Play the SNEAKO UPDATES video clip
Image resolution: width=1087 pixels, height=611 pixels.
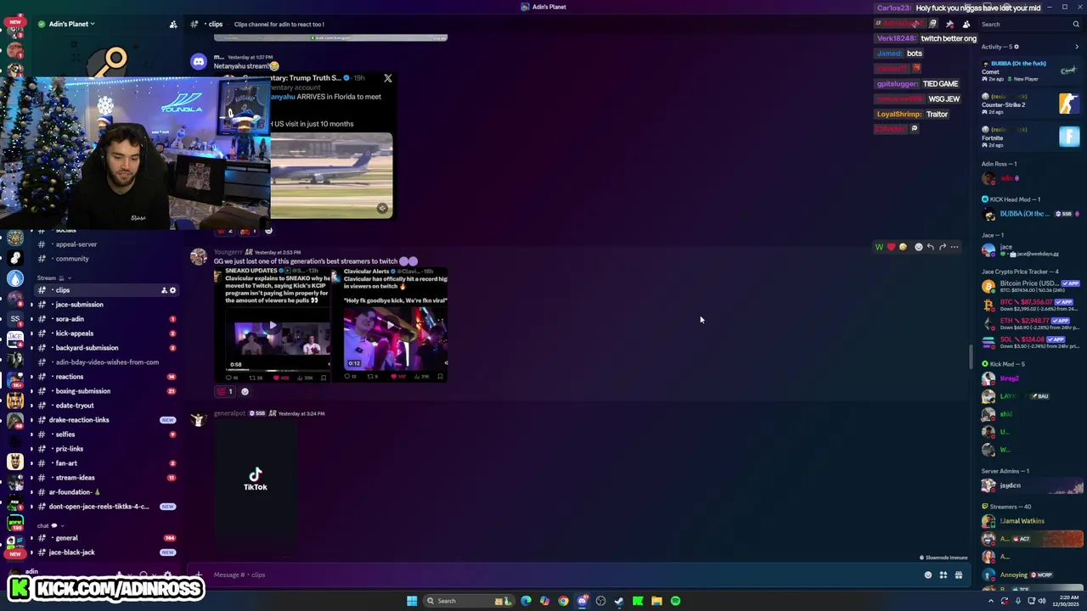coord(273,326)
